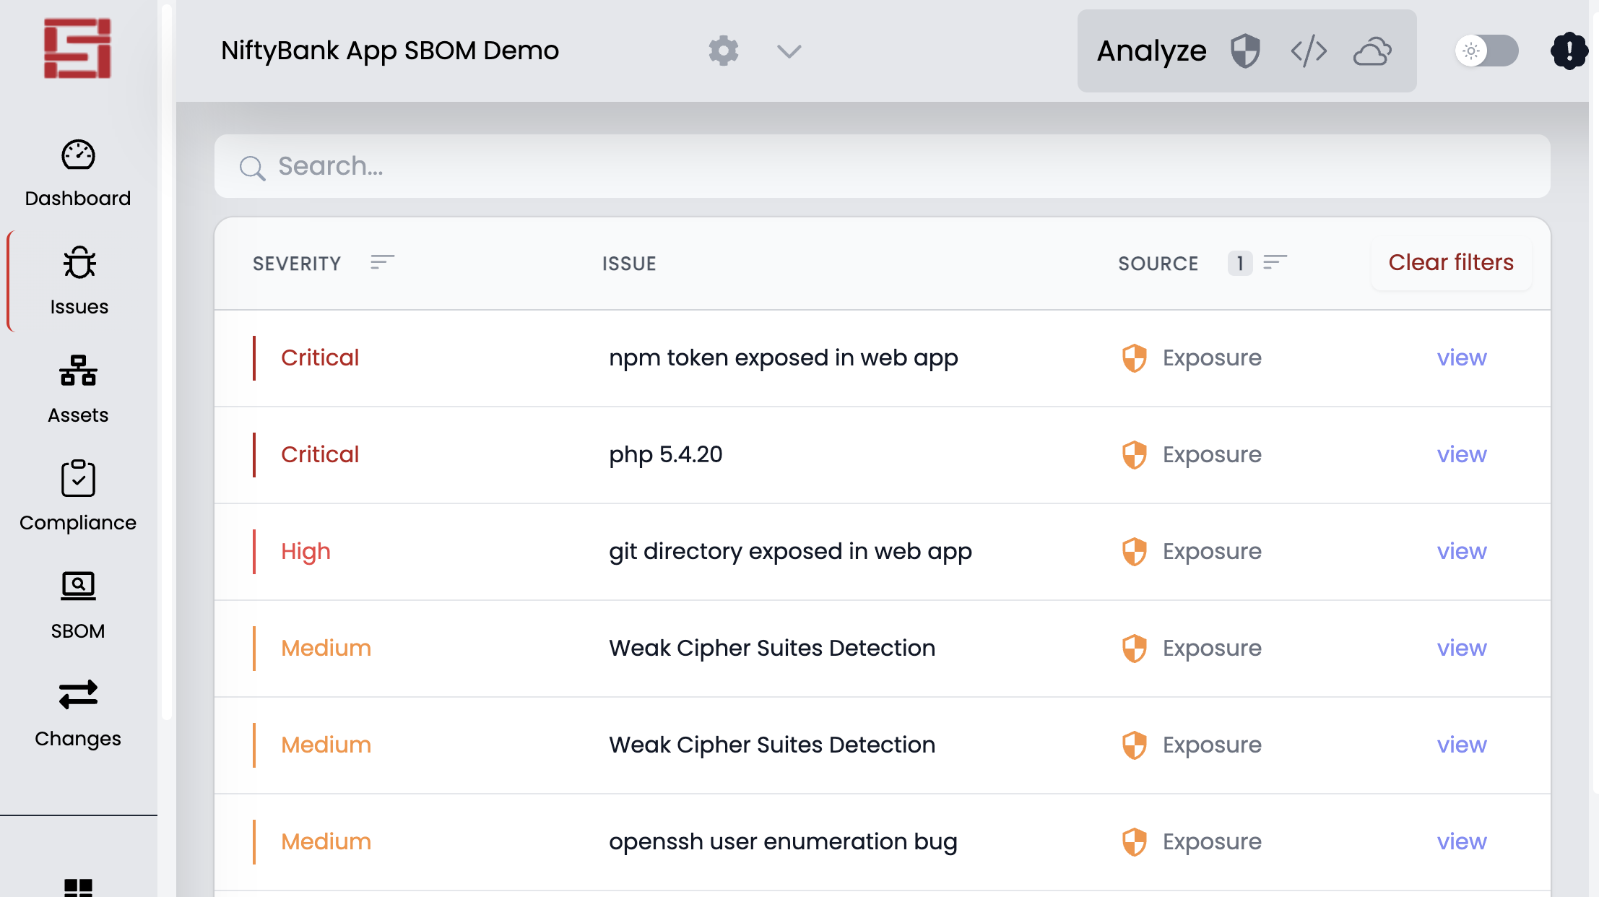1599x897 pixels.
Task: Click grid icon at sidebar bottom
Action: (78, 887)
